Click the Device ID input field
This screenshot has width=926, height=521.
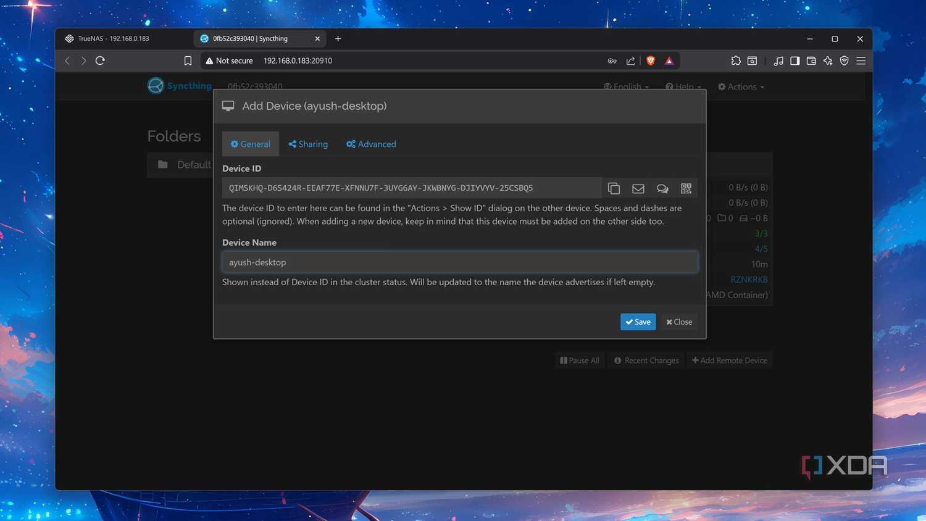point(412,188)
